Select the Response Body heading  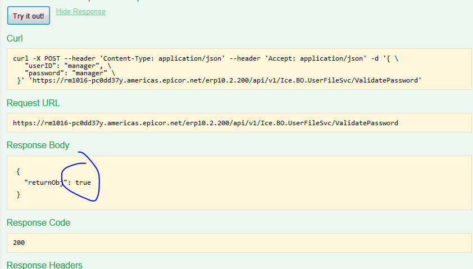tap(38, 145)
